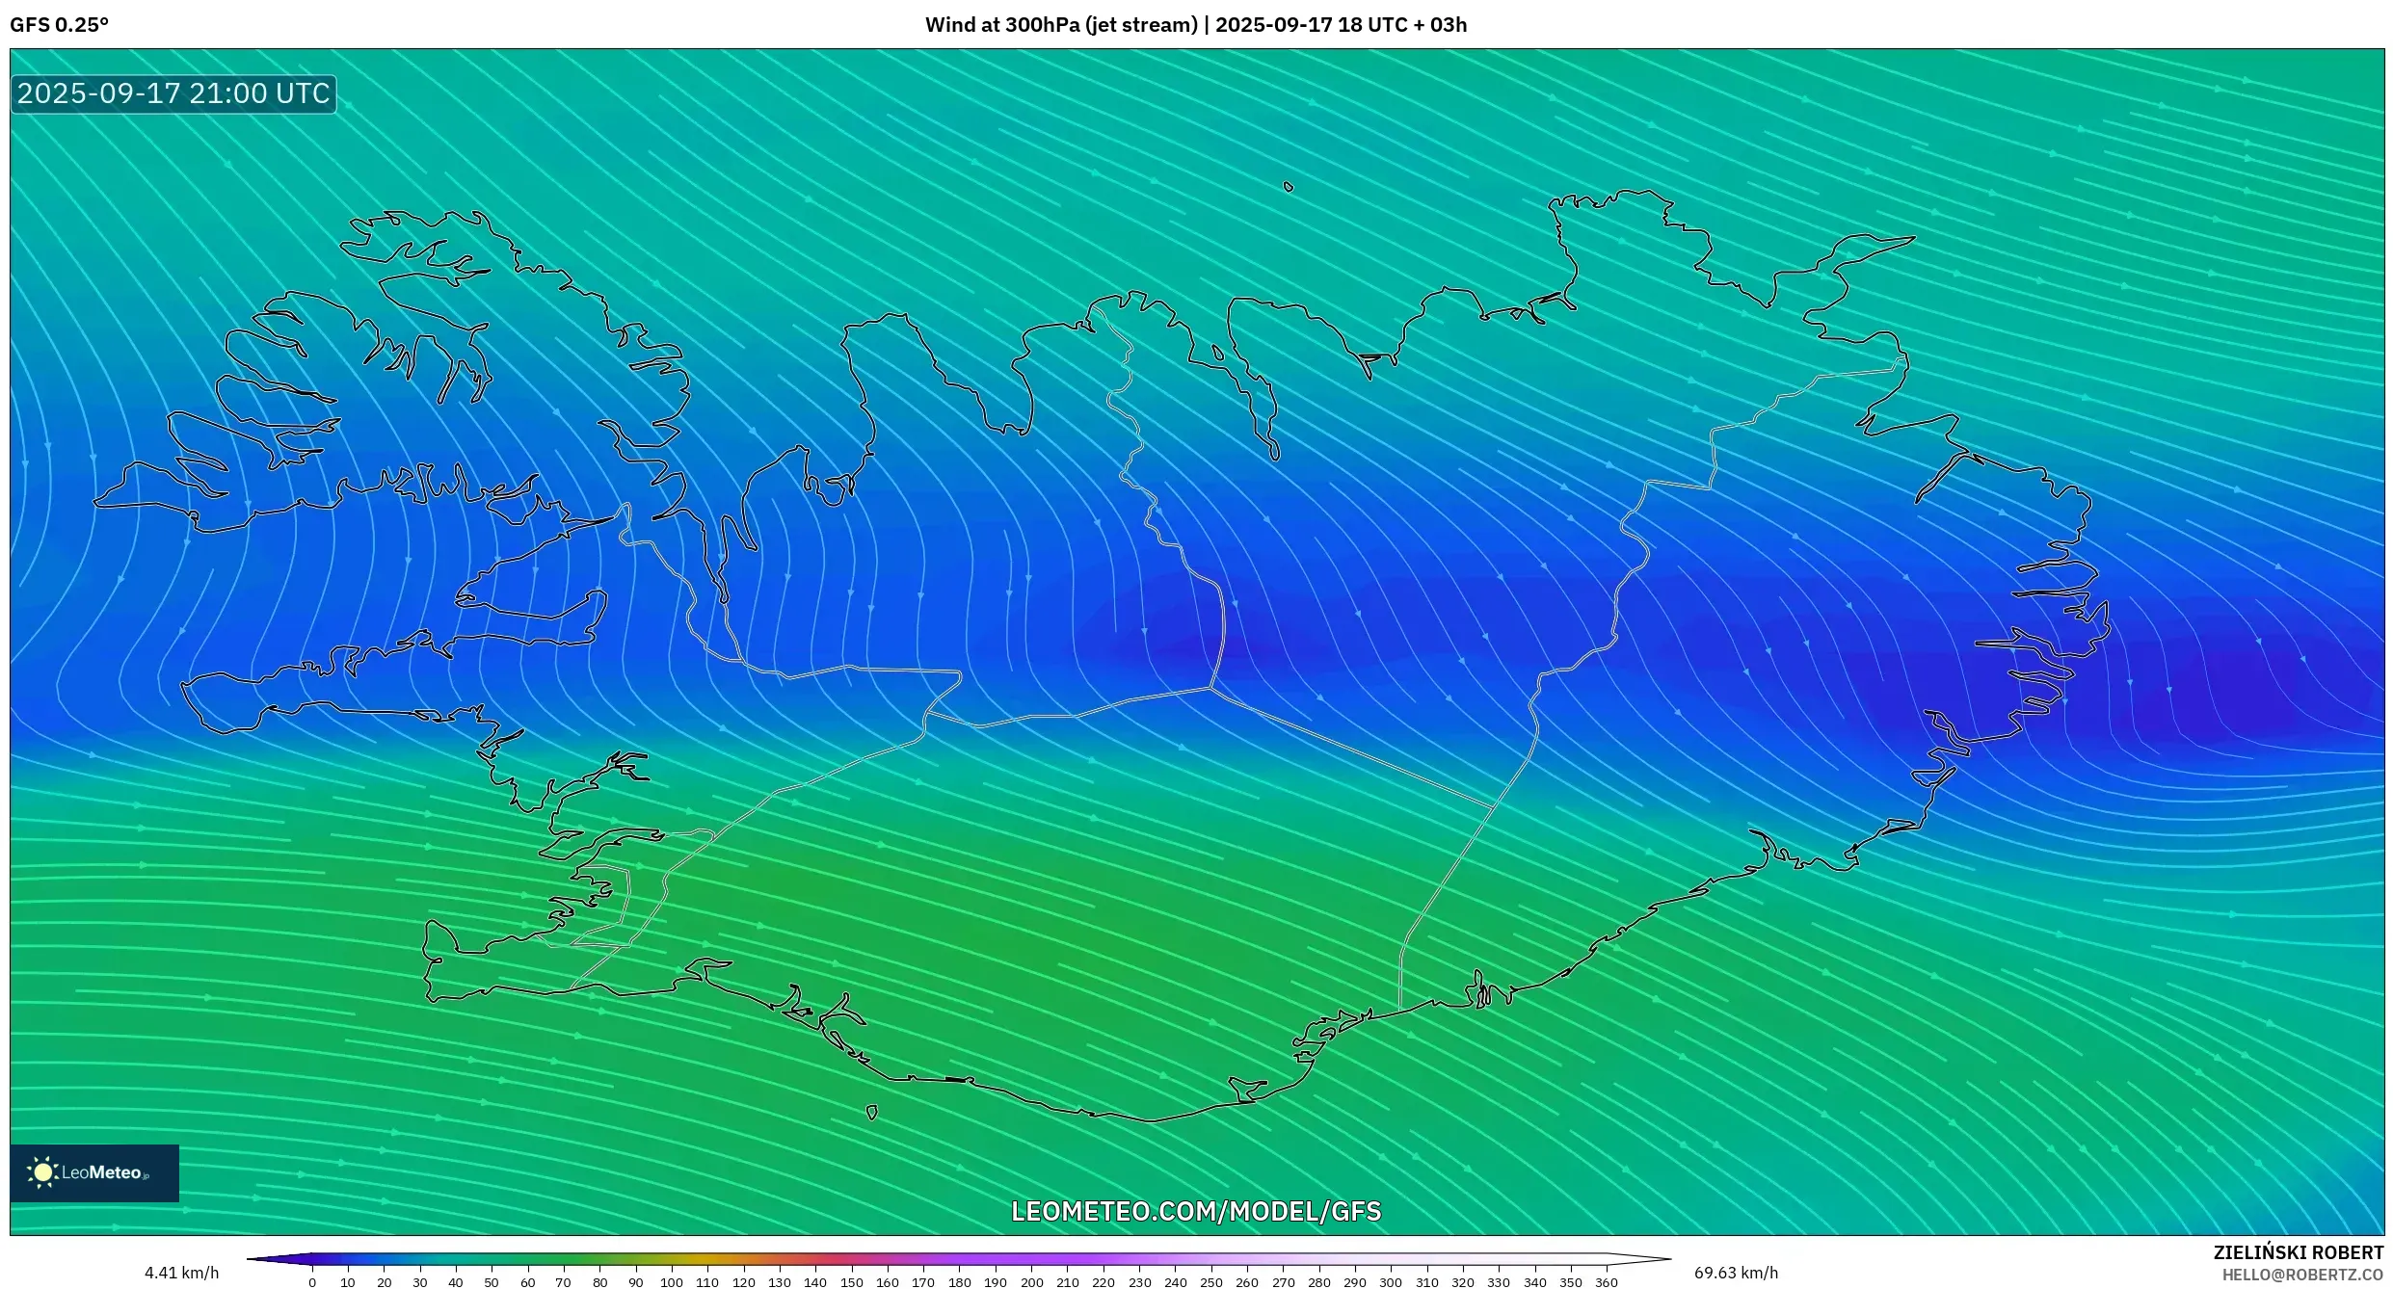Click the 300 tick label on the colorbar

tap(1391, 1282)
